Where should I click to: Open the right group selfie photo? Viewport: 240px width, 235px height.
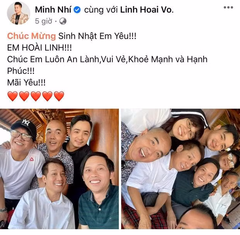pos(181,169)
